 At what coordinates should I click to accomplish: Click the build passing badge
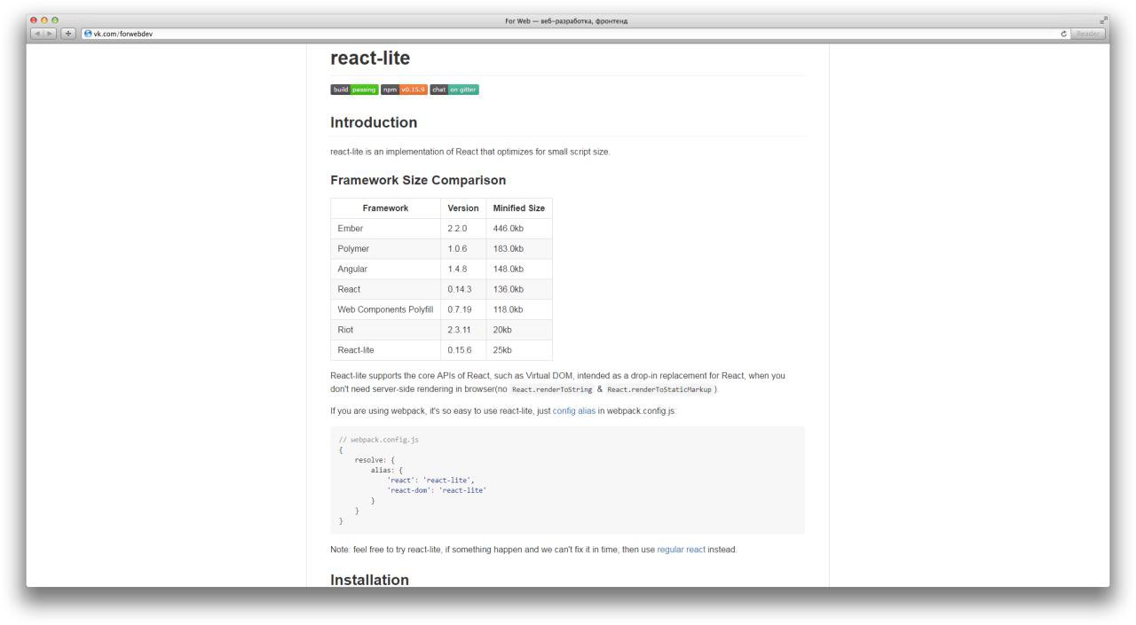[x=354, y=90]
